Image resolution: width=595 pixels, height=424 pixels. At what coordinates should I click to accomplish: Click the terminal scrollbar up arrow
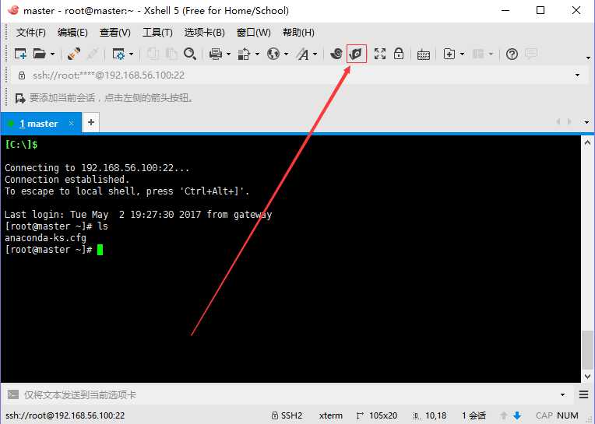pyautogui.click(x=587, y=143)
